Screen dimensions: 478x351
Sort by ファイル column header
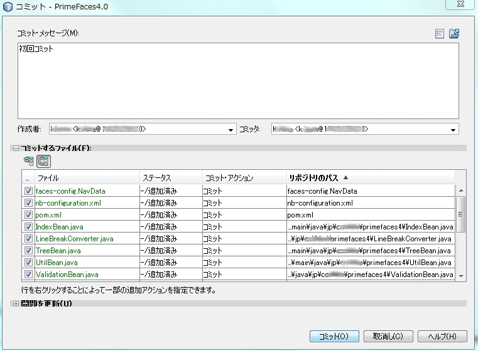[x=87, y=177]
